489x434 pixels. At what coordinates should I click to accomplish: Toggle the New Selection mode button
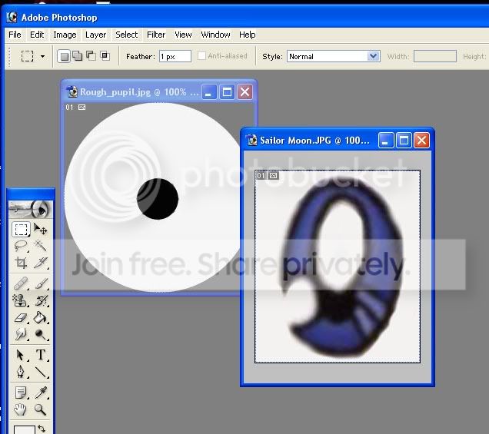(x=64, y=56)
